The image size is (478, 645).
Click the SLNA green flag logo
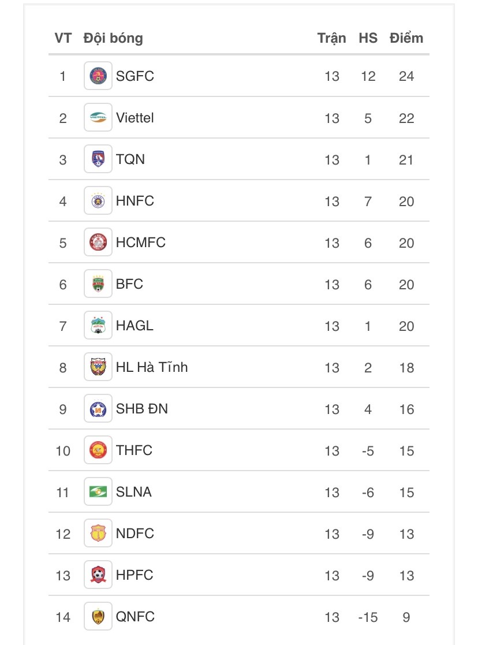coord(98,491)
